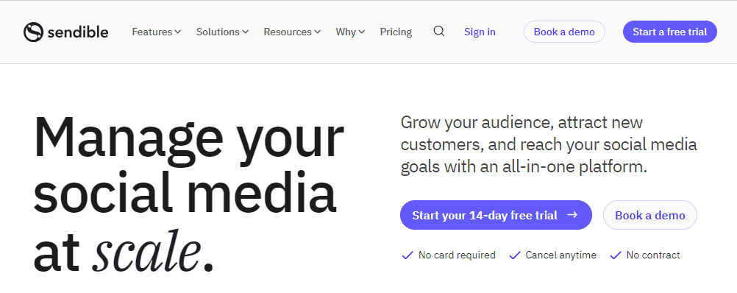Expand the Why dropdown chevron
This screenshot has width=737, height=293.
361,32
